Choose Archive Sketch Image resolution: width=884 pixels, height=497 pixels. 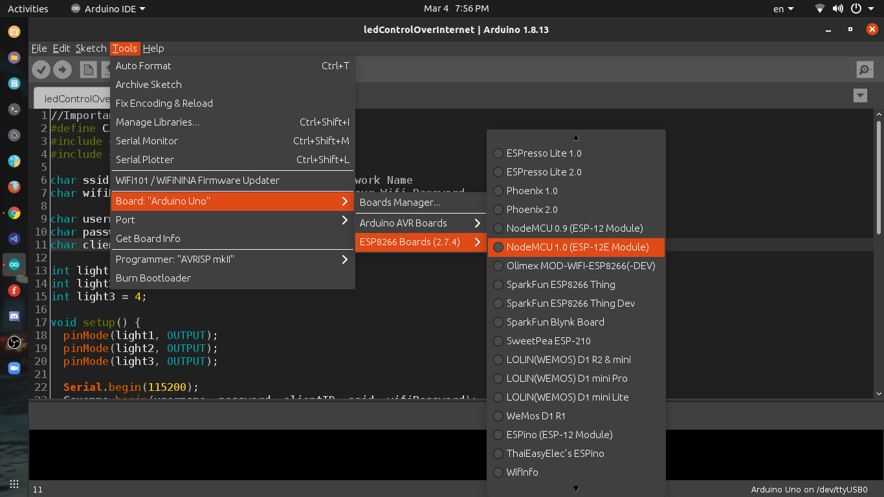tap(232, 85)
